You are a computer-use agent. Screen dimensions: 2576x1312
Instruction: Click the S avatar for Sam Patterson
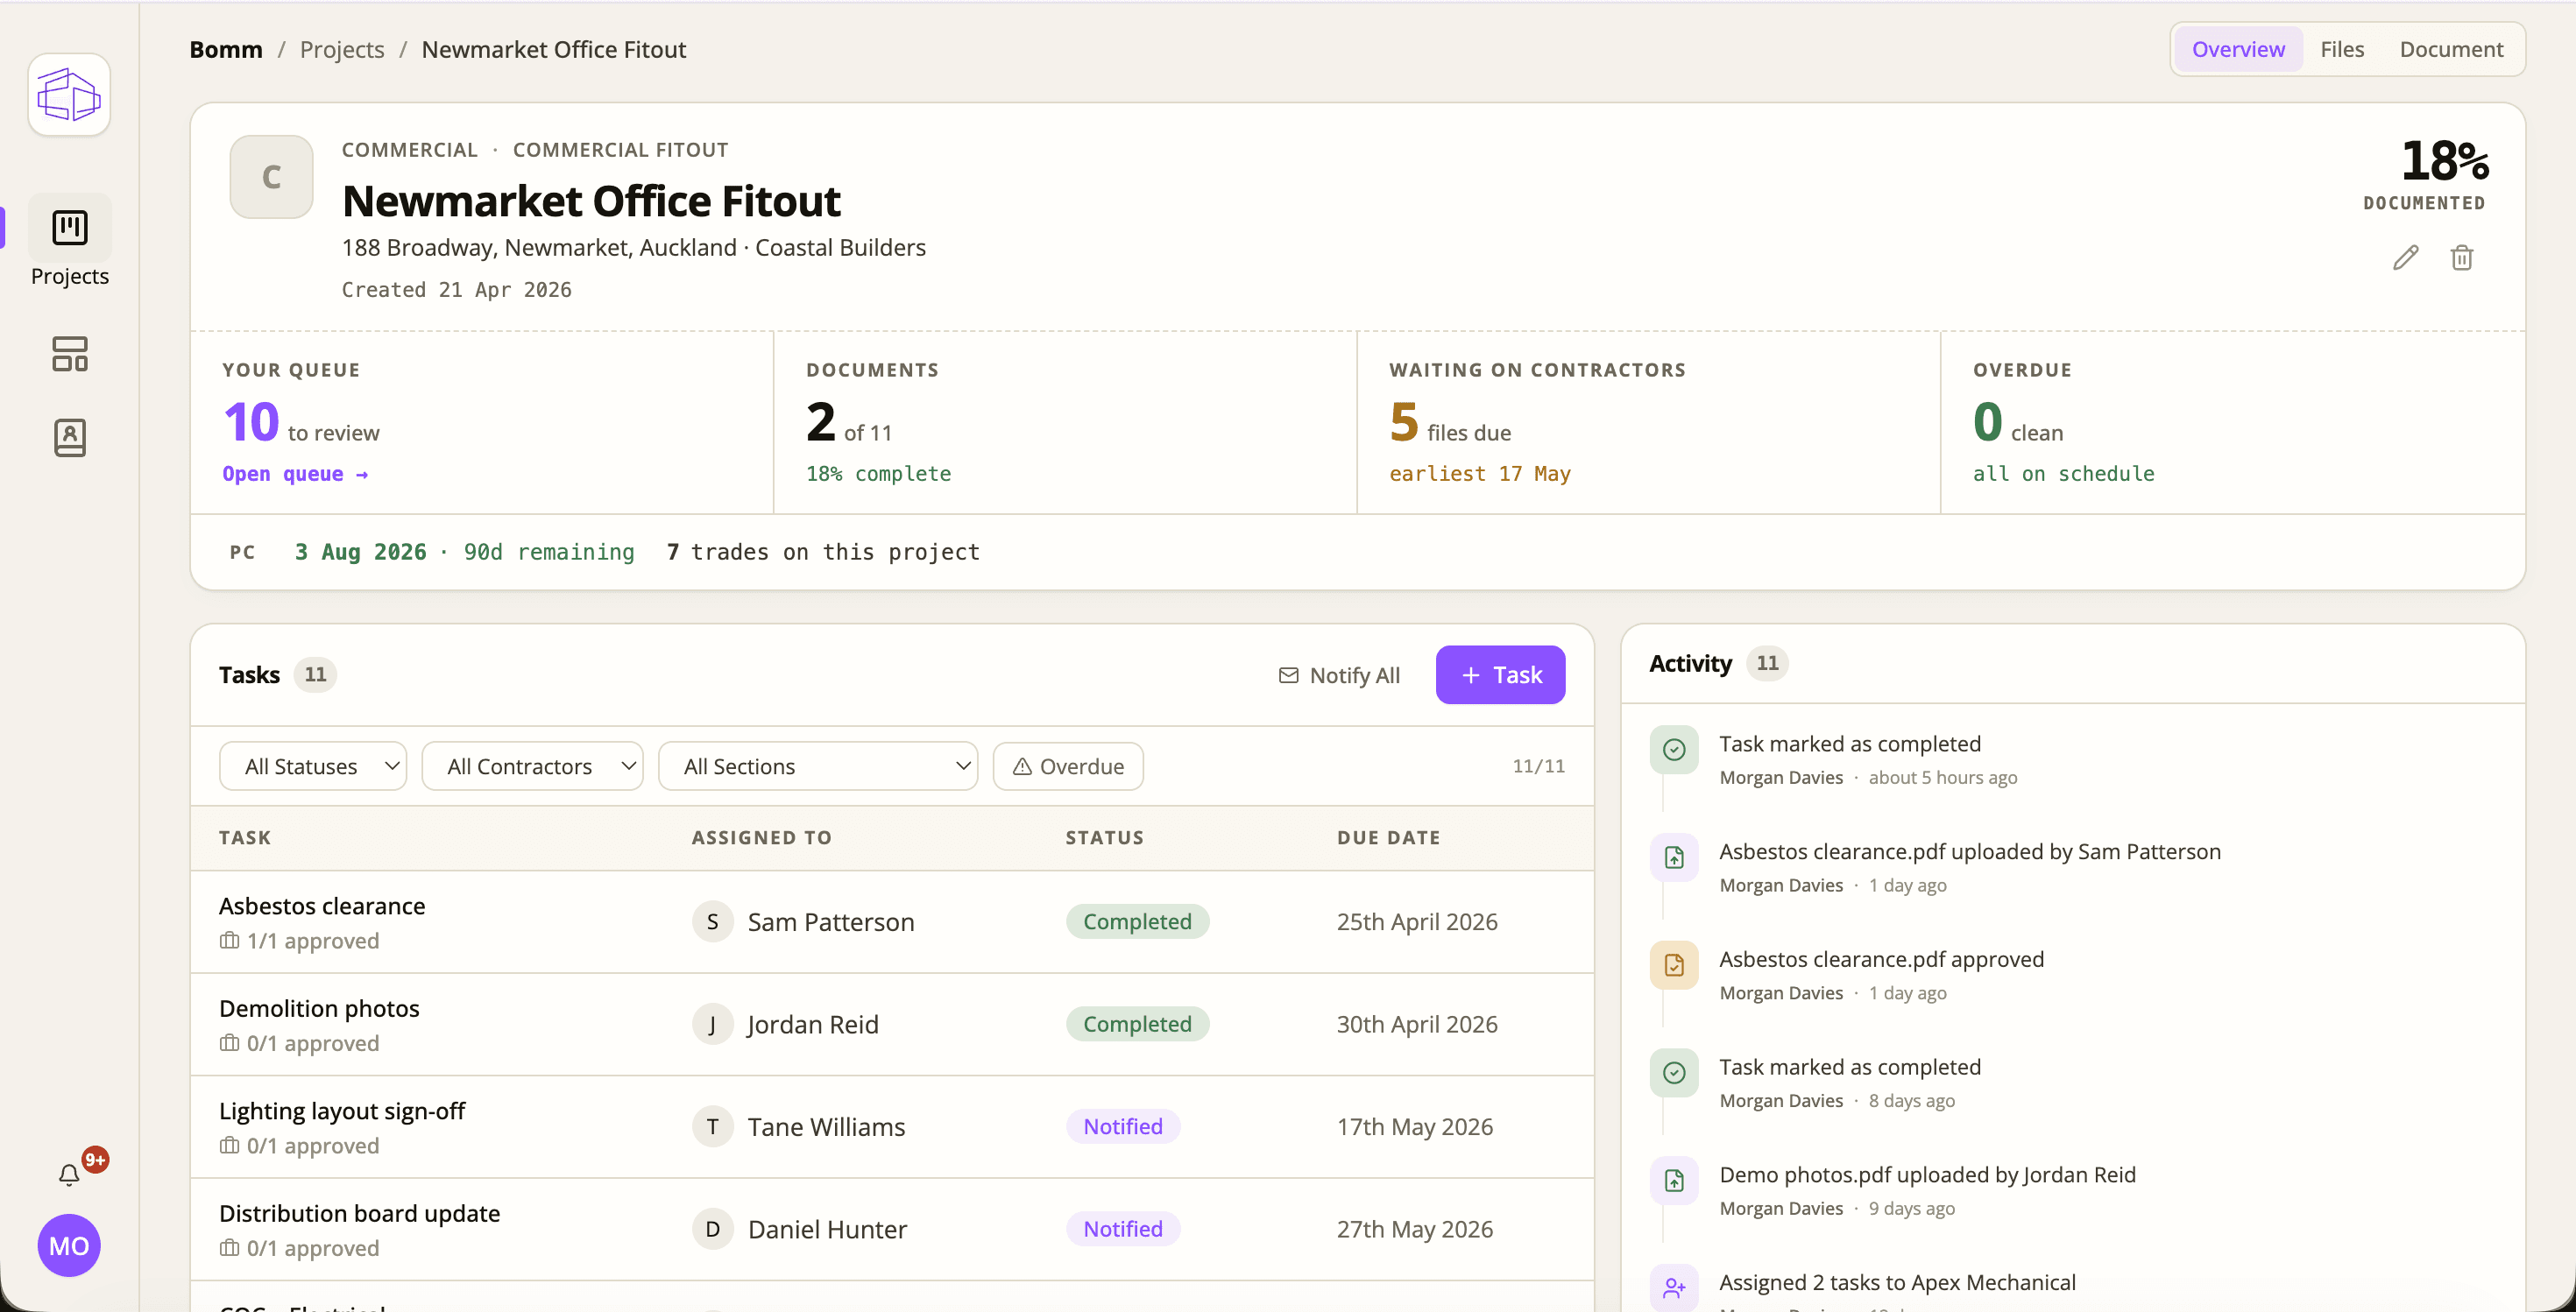click(x=713, y=921)
